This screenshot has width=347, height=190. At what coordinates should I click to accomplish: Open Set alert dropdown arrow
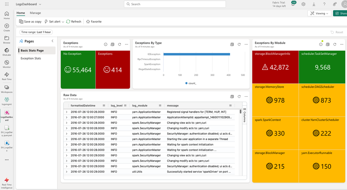pos(63,21)
